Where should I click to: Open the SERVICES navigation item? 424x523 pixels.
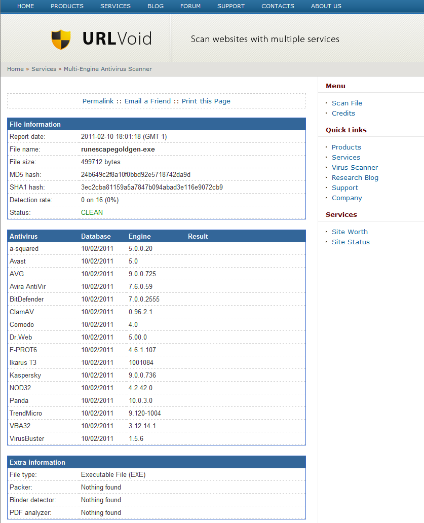115,6
